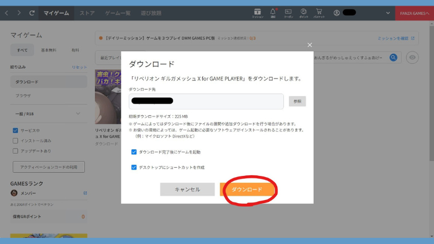Click the game thumbnail behind the dialog
Image resolution: width=434 pixels, height=244 pixels.
(108, 97)
